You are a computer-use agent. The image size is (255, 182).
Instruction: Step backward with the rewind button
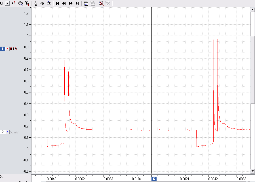(x=64, y=3)
